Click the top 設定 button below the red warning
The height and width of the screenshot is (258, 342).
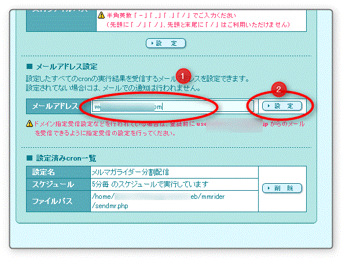[166, 43]
